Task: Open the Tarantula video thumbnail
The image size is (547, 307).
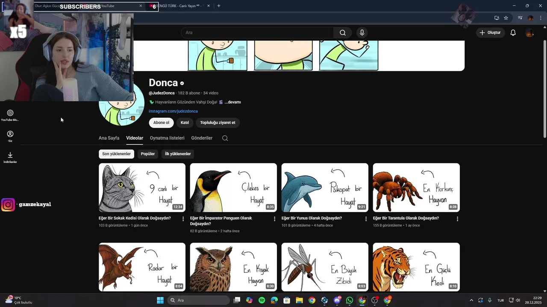Action: tap(416, 188)
